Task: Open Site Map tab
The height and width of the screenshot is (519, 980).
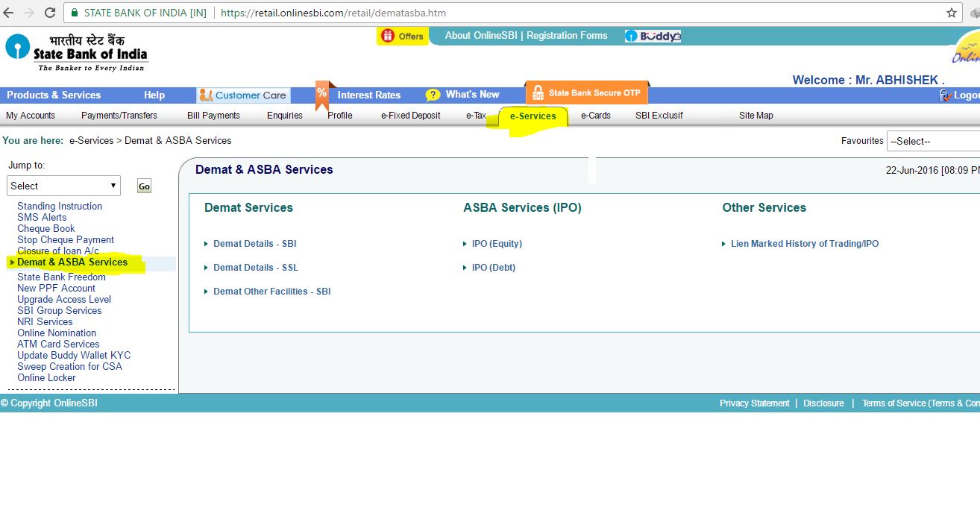Action: click(756, 116)
